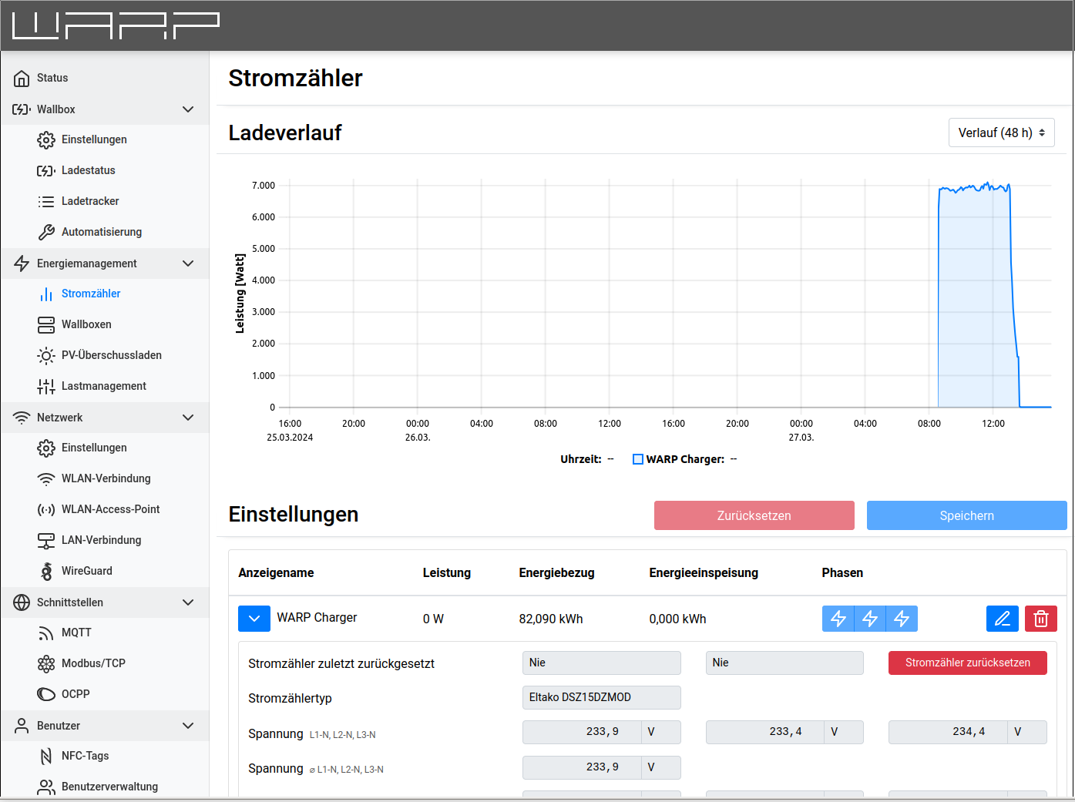Click the Stromzählertyp field Eltako DSZ15DZMOD
Image resolution: width=1075 pixels, height=802 pixels.
(601, 697)
